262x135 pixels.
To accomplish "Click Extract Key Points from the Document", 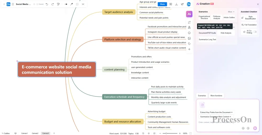I will pyautogui.click(x=216, y=112).
